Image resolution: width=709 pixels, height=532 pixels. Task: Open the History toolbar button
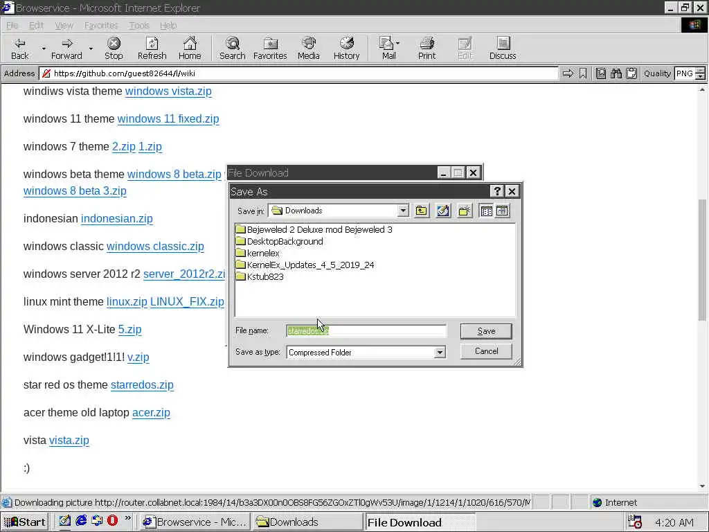pyautogui.click(x=346, y=48)
